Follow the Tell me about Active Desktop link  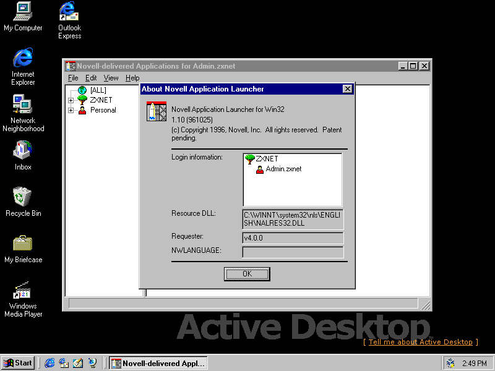[421, 342]
